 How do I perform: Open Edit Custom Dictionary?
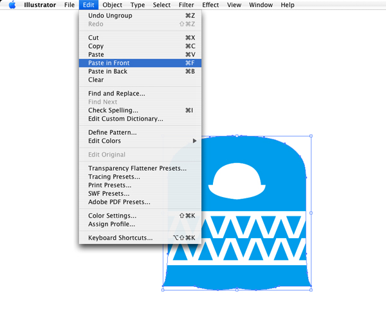tap(140, 119)
